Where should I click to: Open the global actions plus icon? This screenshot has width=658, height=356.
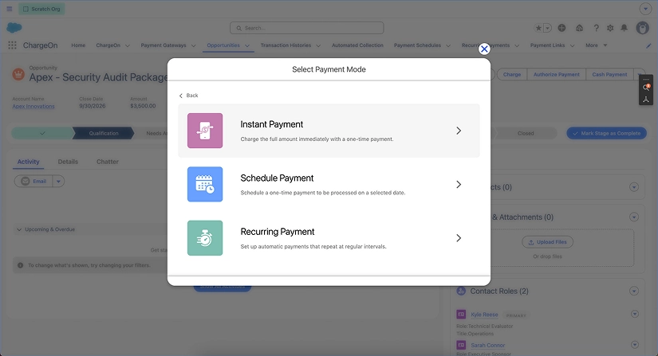pyautogui.click(x=561, y=28)
